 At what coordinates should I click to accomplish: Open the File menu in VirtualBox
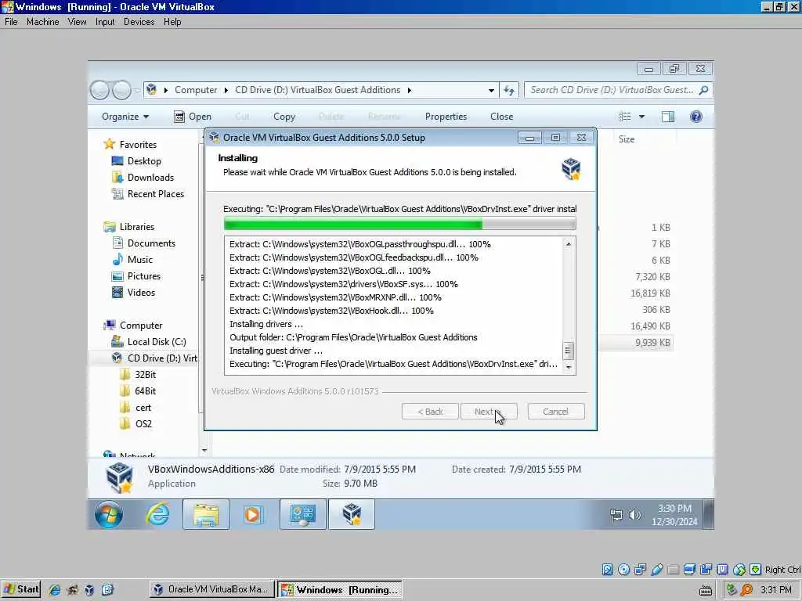[x=11, y=22]
